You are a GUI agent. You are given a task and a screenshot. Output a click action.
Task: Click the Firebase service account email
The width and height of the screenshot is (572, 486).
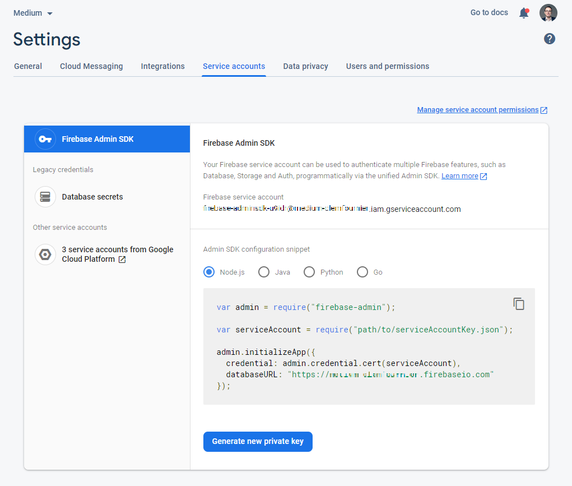click(331, 209)
